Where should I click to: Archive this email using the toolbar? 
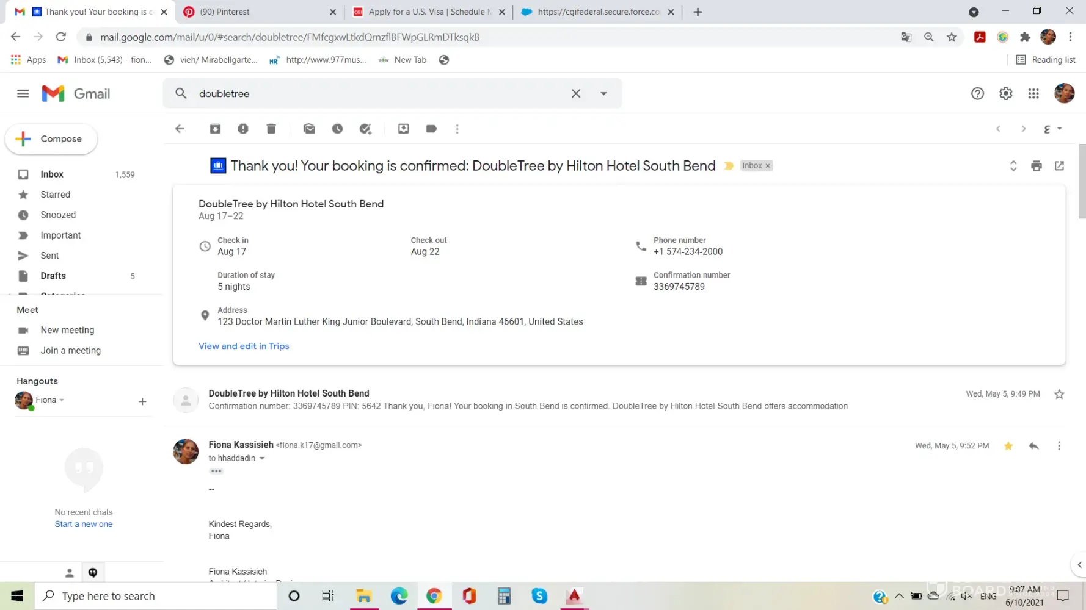point(215,129)
